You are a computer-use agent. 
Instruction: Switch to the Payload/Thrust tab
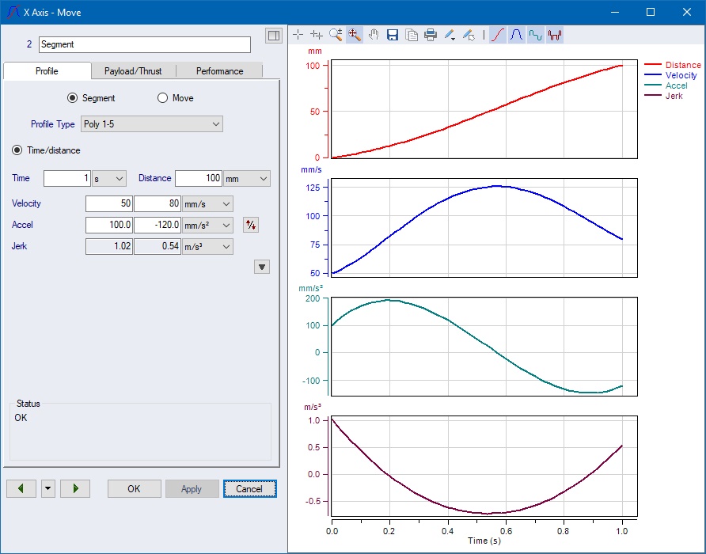pyautogui.click(x=133, y=71)
